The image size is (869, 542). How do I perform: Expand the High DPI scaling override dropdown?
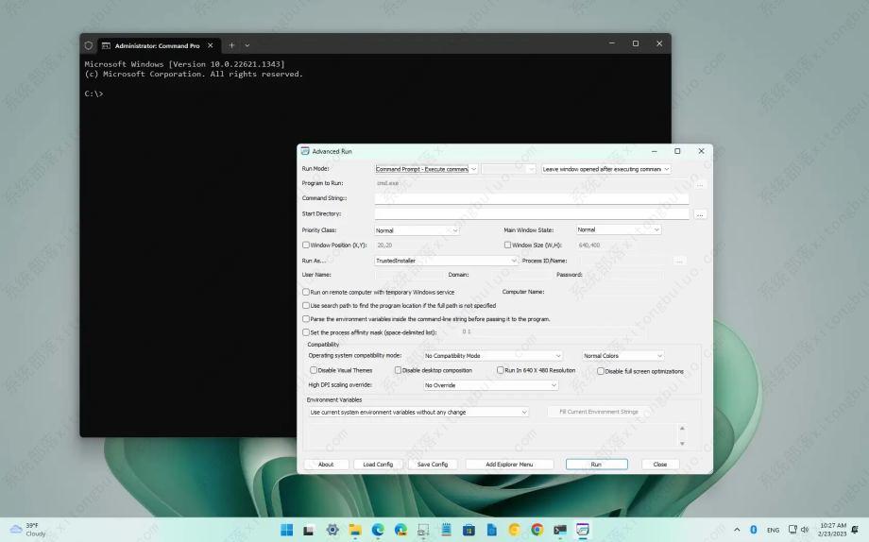pyautogui.click(x=490, y=385)
